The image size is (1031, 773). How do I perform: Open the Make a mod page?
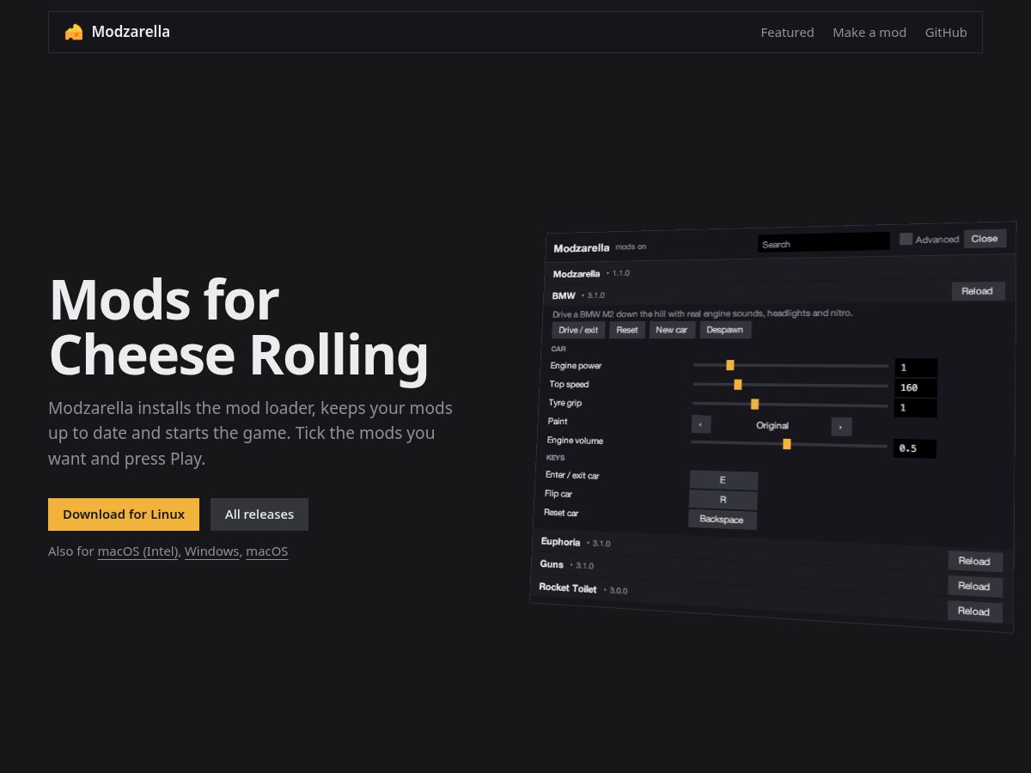pyautogui.click(x=869, y=33)
